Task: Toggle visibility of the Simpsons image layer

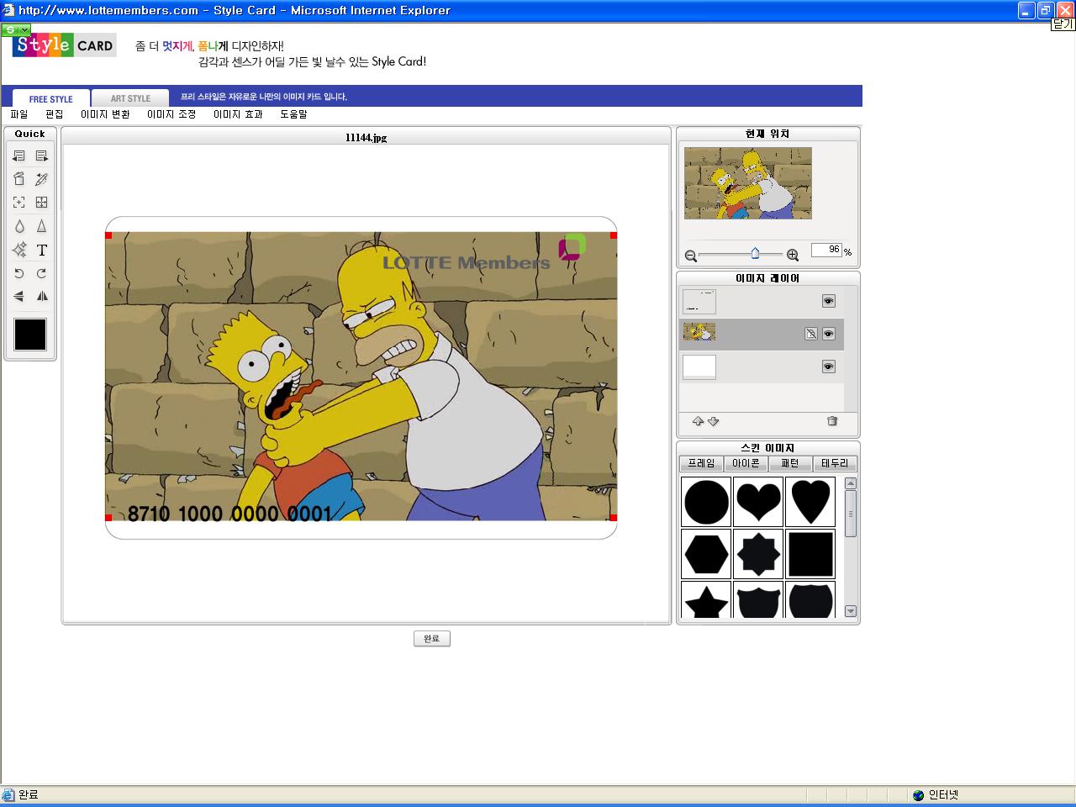Action: pyautogui.click(x=829, y=334)
